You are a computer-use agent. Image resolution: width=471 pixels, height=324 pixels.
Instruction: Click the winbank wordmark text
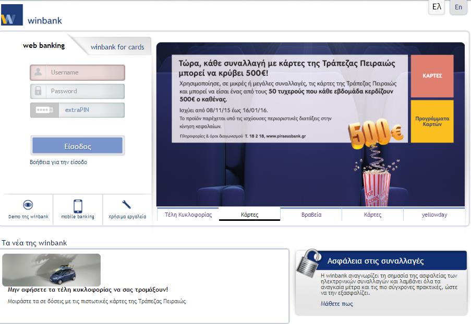(45, 21)
